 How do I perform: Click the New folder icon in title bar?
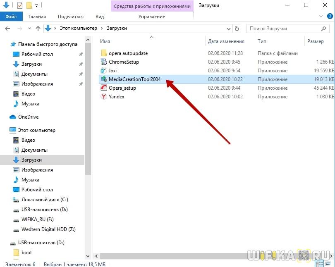[29, 5]
